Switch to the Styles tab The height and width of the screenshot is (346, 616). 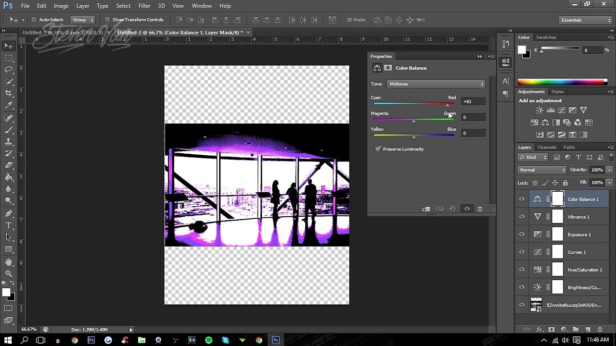(x=557, y=92)
